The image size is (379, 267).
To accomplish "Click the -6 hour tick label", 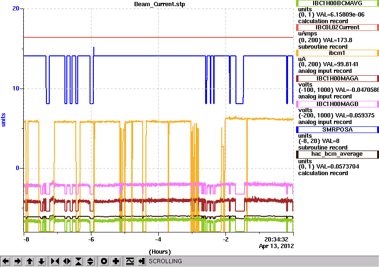I will coord(91,240).
